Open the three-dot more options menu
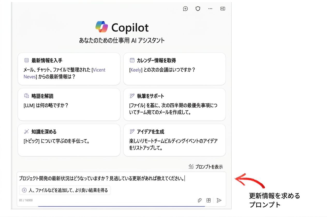Screen dimensions: 327x217 click(x=210, y=9)
